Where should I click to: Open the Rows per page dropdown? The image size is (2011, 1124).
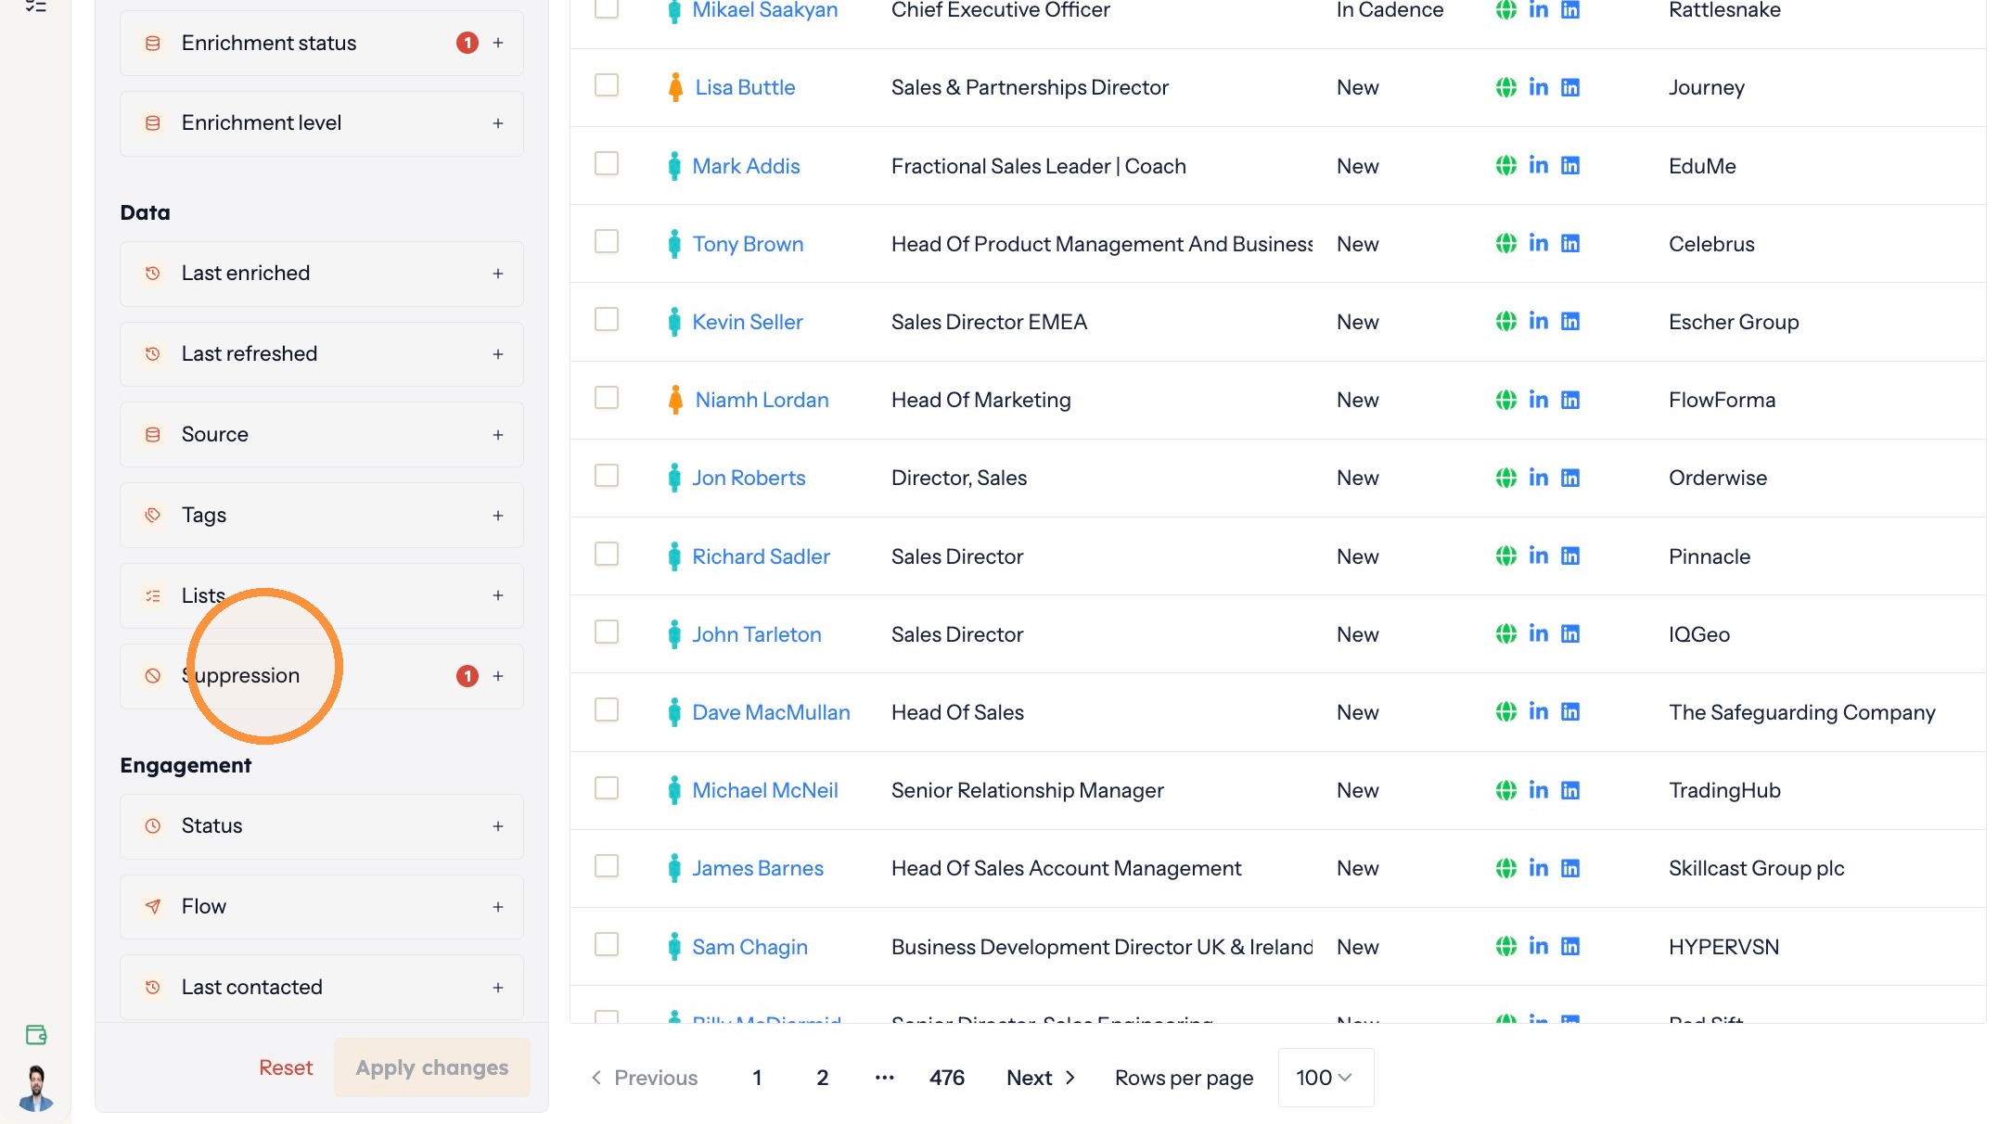click(1326, 1078)
